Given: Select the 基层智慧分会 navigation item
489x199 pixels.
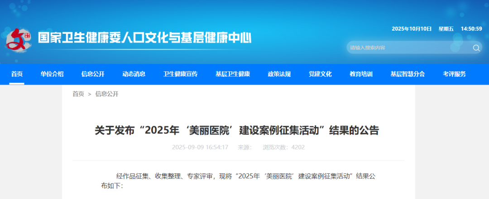Looking at the screenshot, I should tap(407, 74).
